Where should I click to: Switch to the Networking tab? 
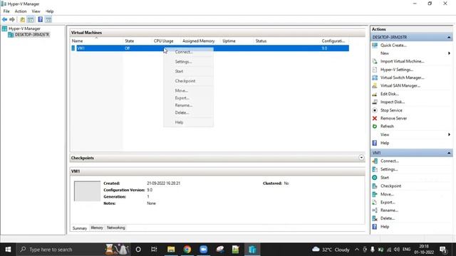115,228
